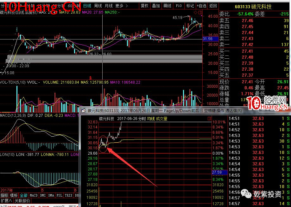Click the 现价 27.41 current price
291x207 pixels.
(x=247, y=82)
